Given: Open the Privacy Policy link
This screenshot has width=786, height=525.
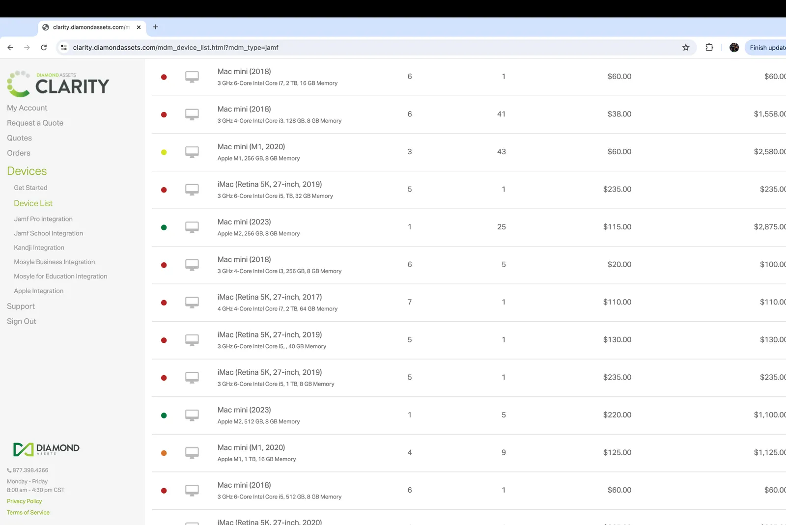Looking at the screenshot, I should click(x=25, y=501).
